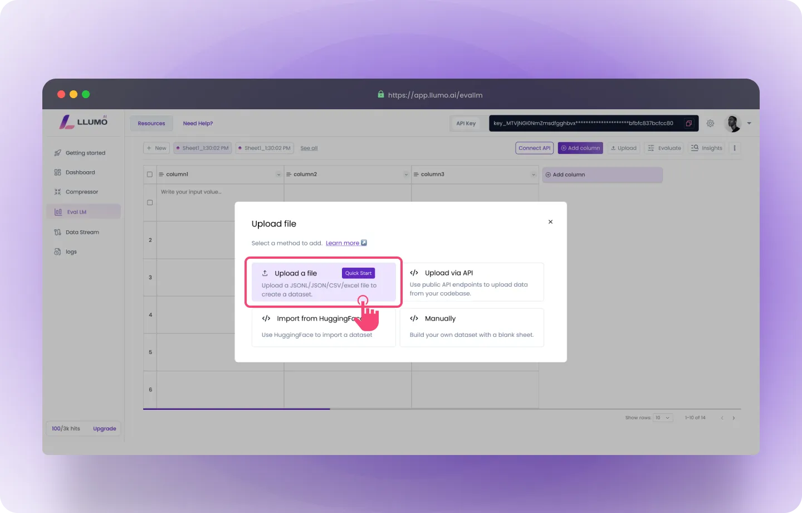The width and height of the screenshot is (802, 513).
Task: Expand the column2 header dropdown
Action: point(406,175)
